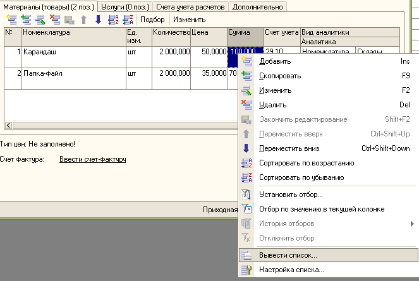Click the Добавить icon in the context menu
The image size is (419, 281).
(x=246, y=61)
